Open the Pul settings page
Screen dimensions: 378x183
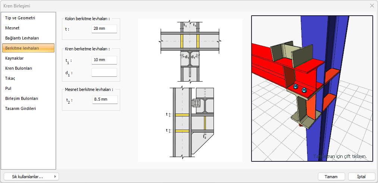point(8,88)
